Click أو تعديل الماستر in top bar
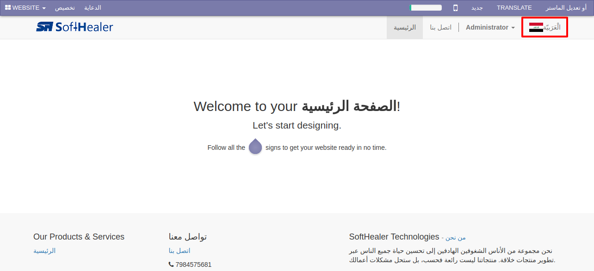 566,8
